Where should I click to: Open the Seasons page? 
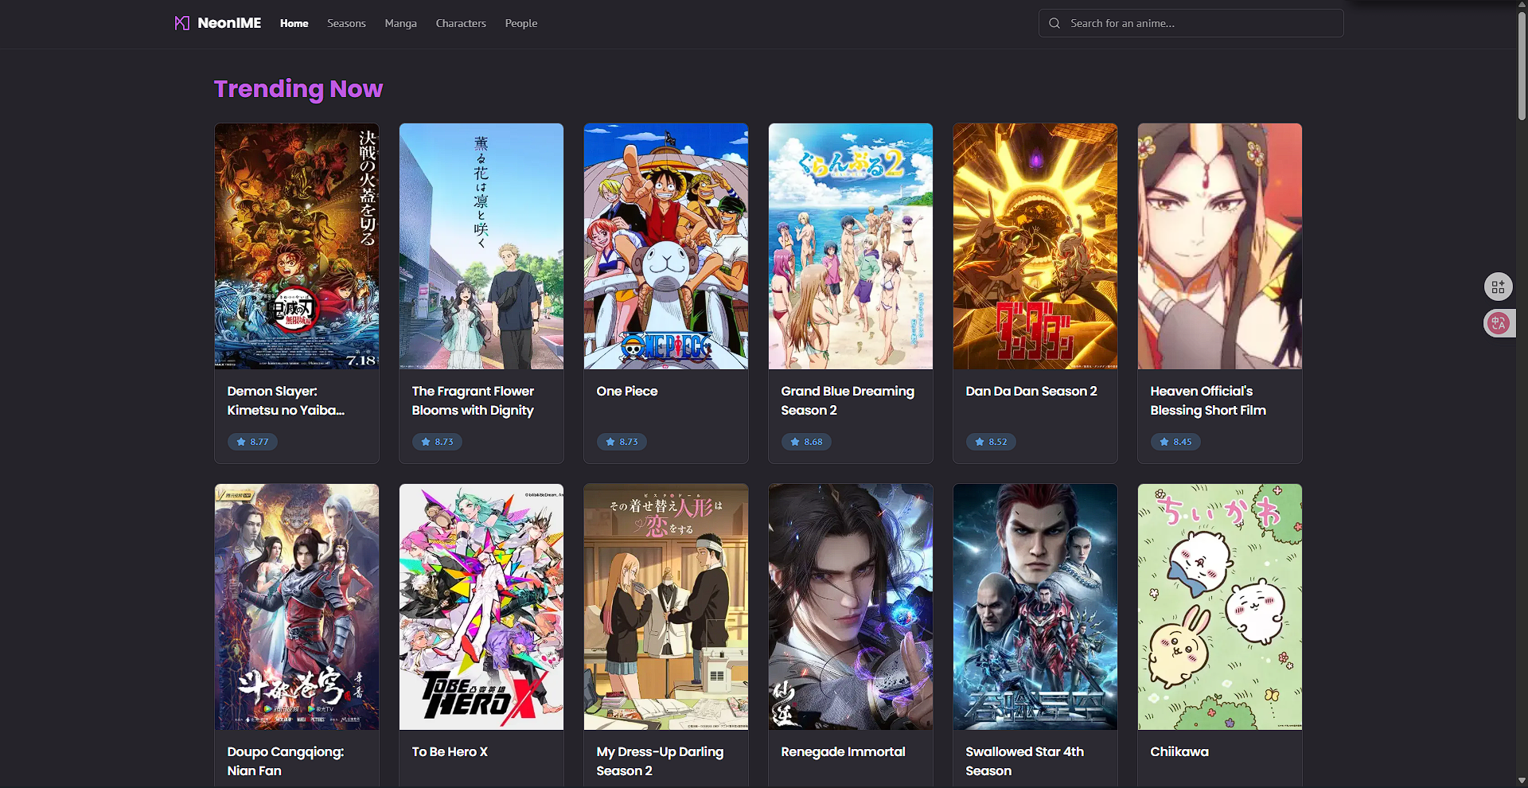346,23
